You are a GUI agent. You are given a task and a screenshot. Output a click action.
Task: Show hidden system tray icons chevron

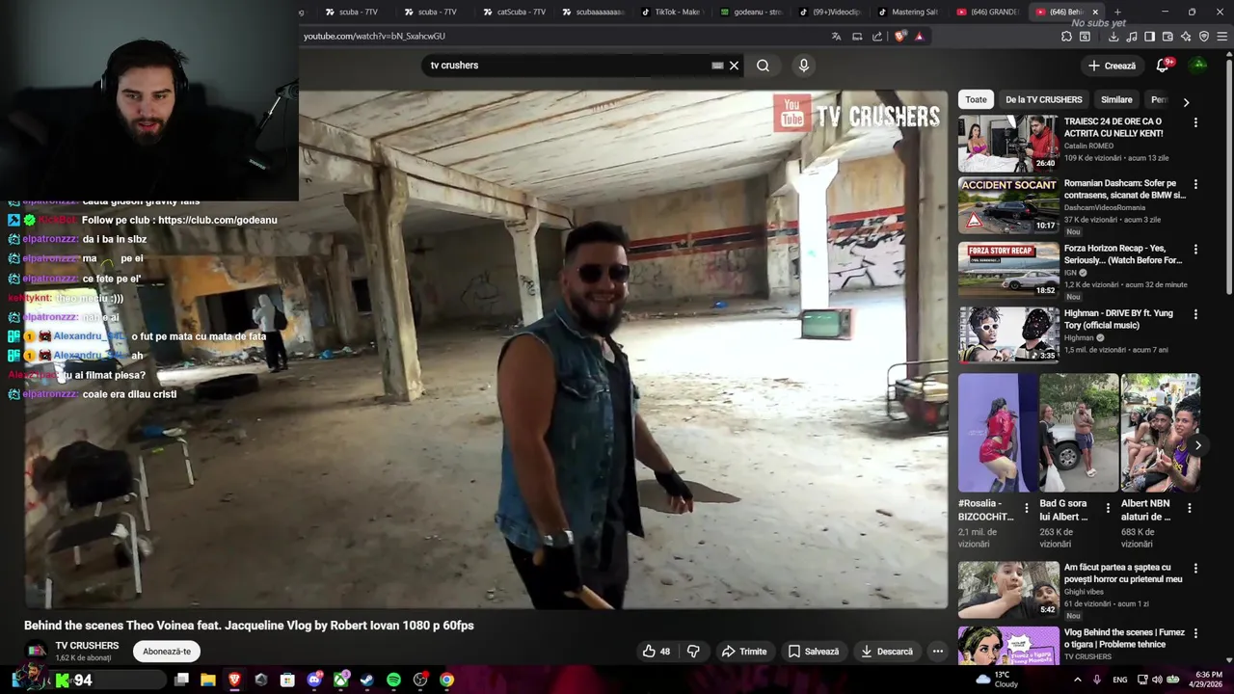tap(1078, 680)
